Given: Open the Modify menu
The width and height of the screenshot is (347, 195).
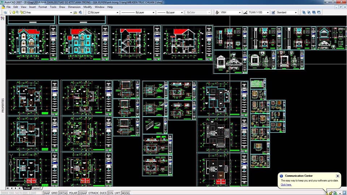Looking at the screenshot, I should point(87,7).
